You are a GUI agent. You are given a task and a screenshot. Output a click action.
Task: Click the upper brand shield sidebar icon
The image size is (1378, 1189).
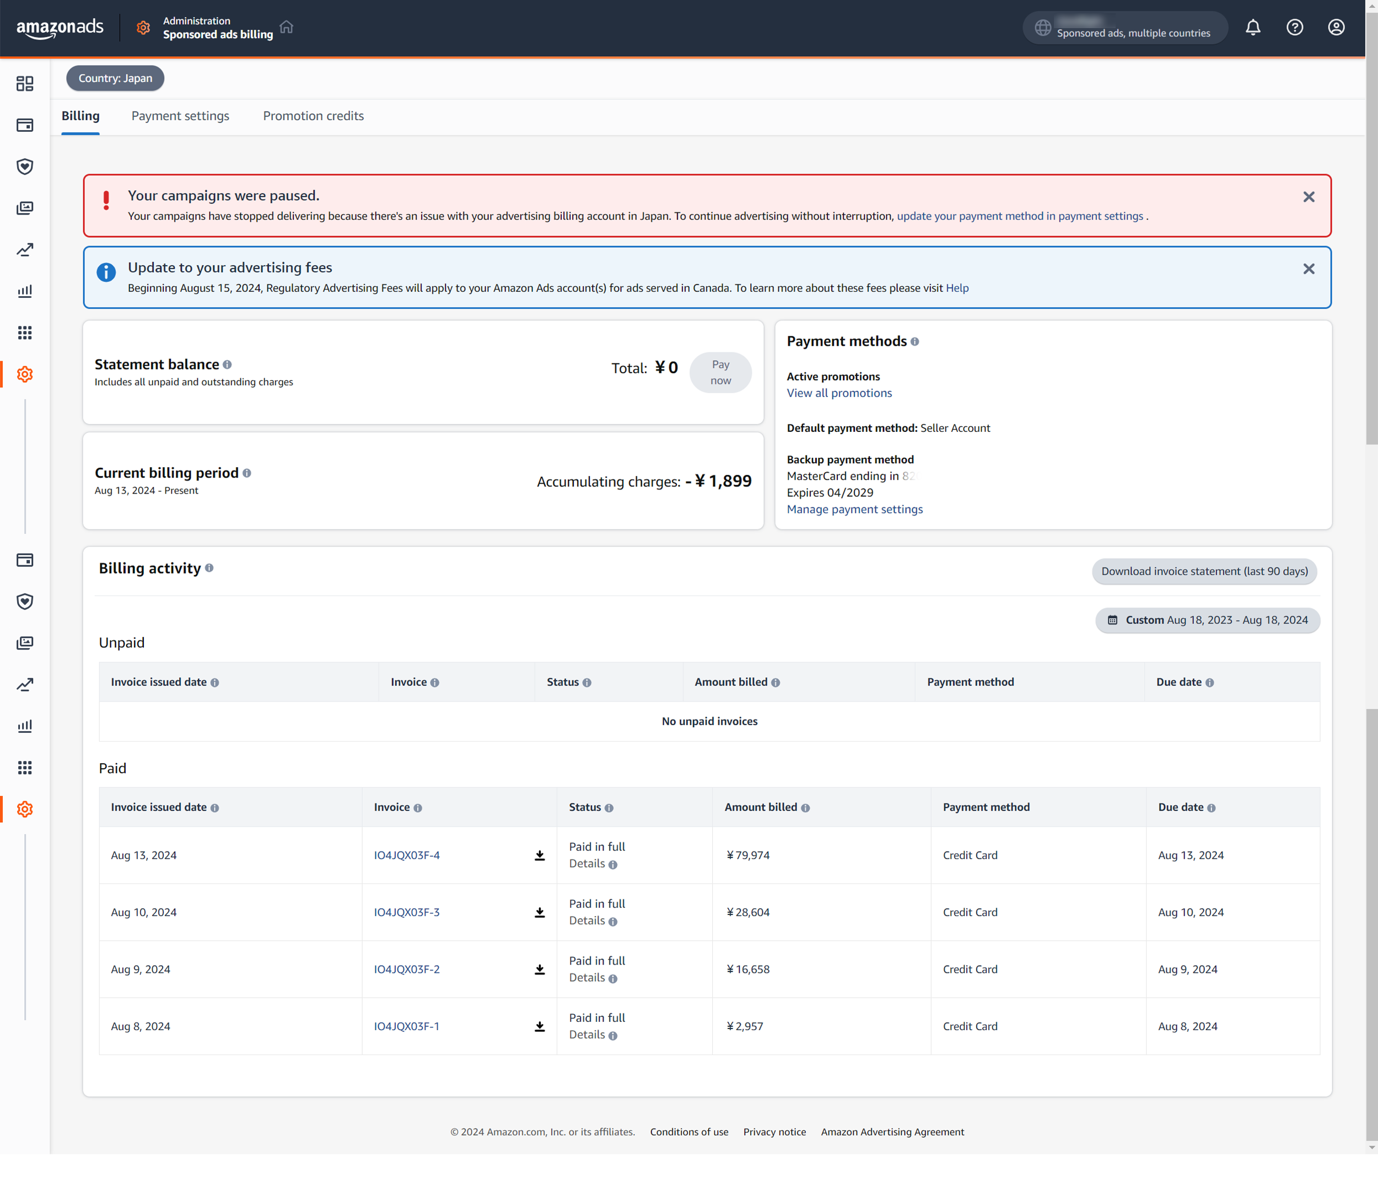25,167
